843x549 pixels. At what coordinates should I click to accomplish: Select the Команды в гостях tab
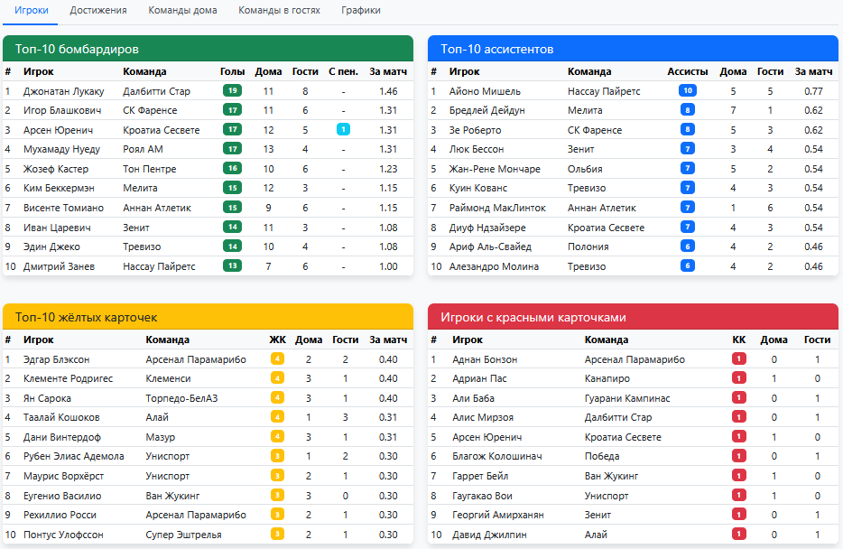point(279,11)
